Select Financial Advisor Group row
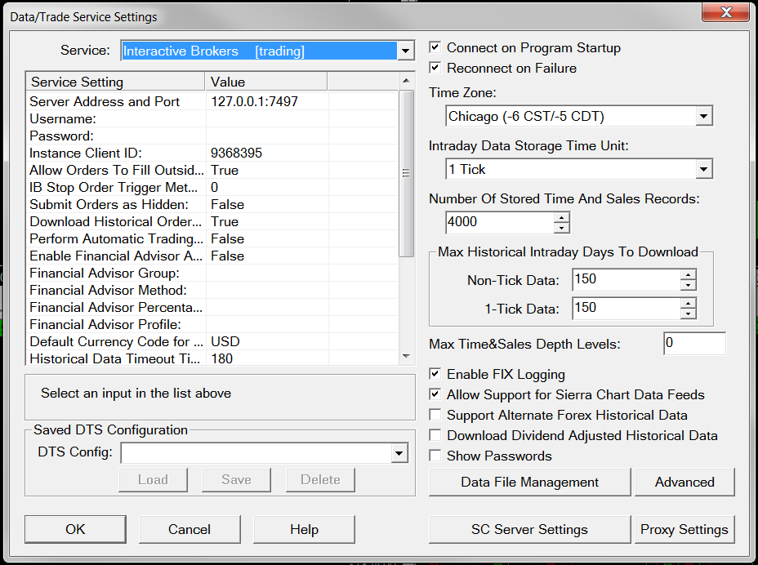Viewport: 758px width, 565px height. 212,273
